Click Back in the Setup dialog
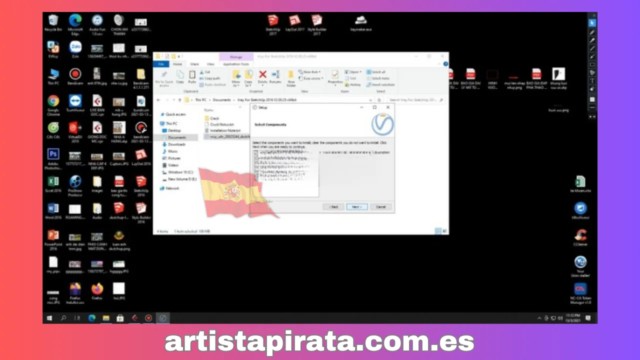This screenshot has height=360, width=640. coord(333,206)
